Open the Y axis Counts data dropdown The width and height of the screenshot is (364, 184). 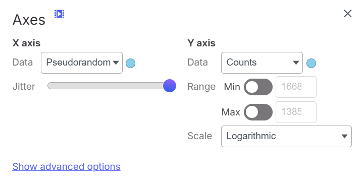262,63
